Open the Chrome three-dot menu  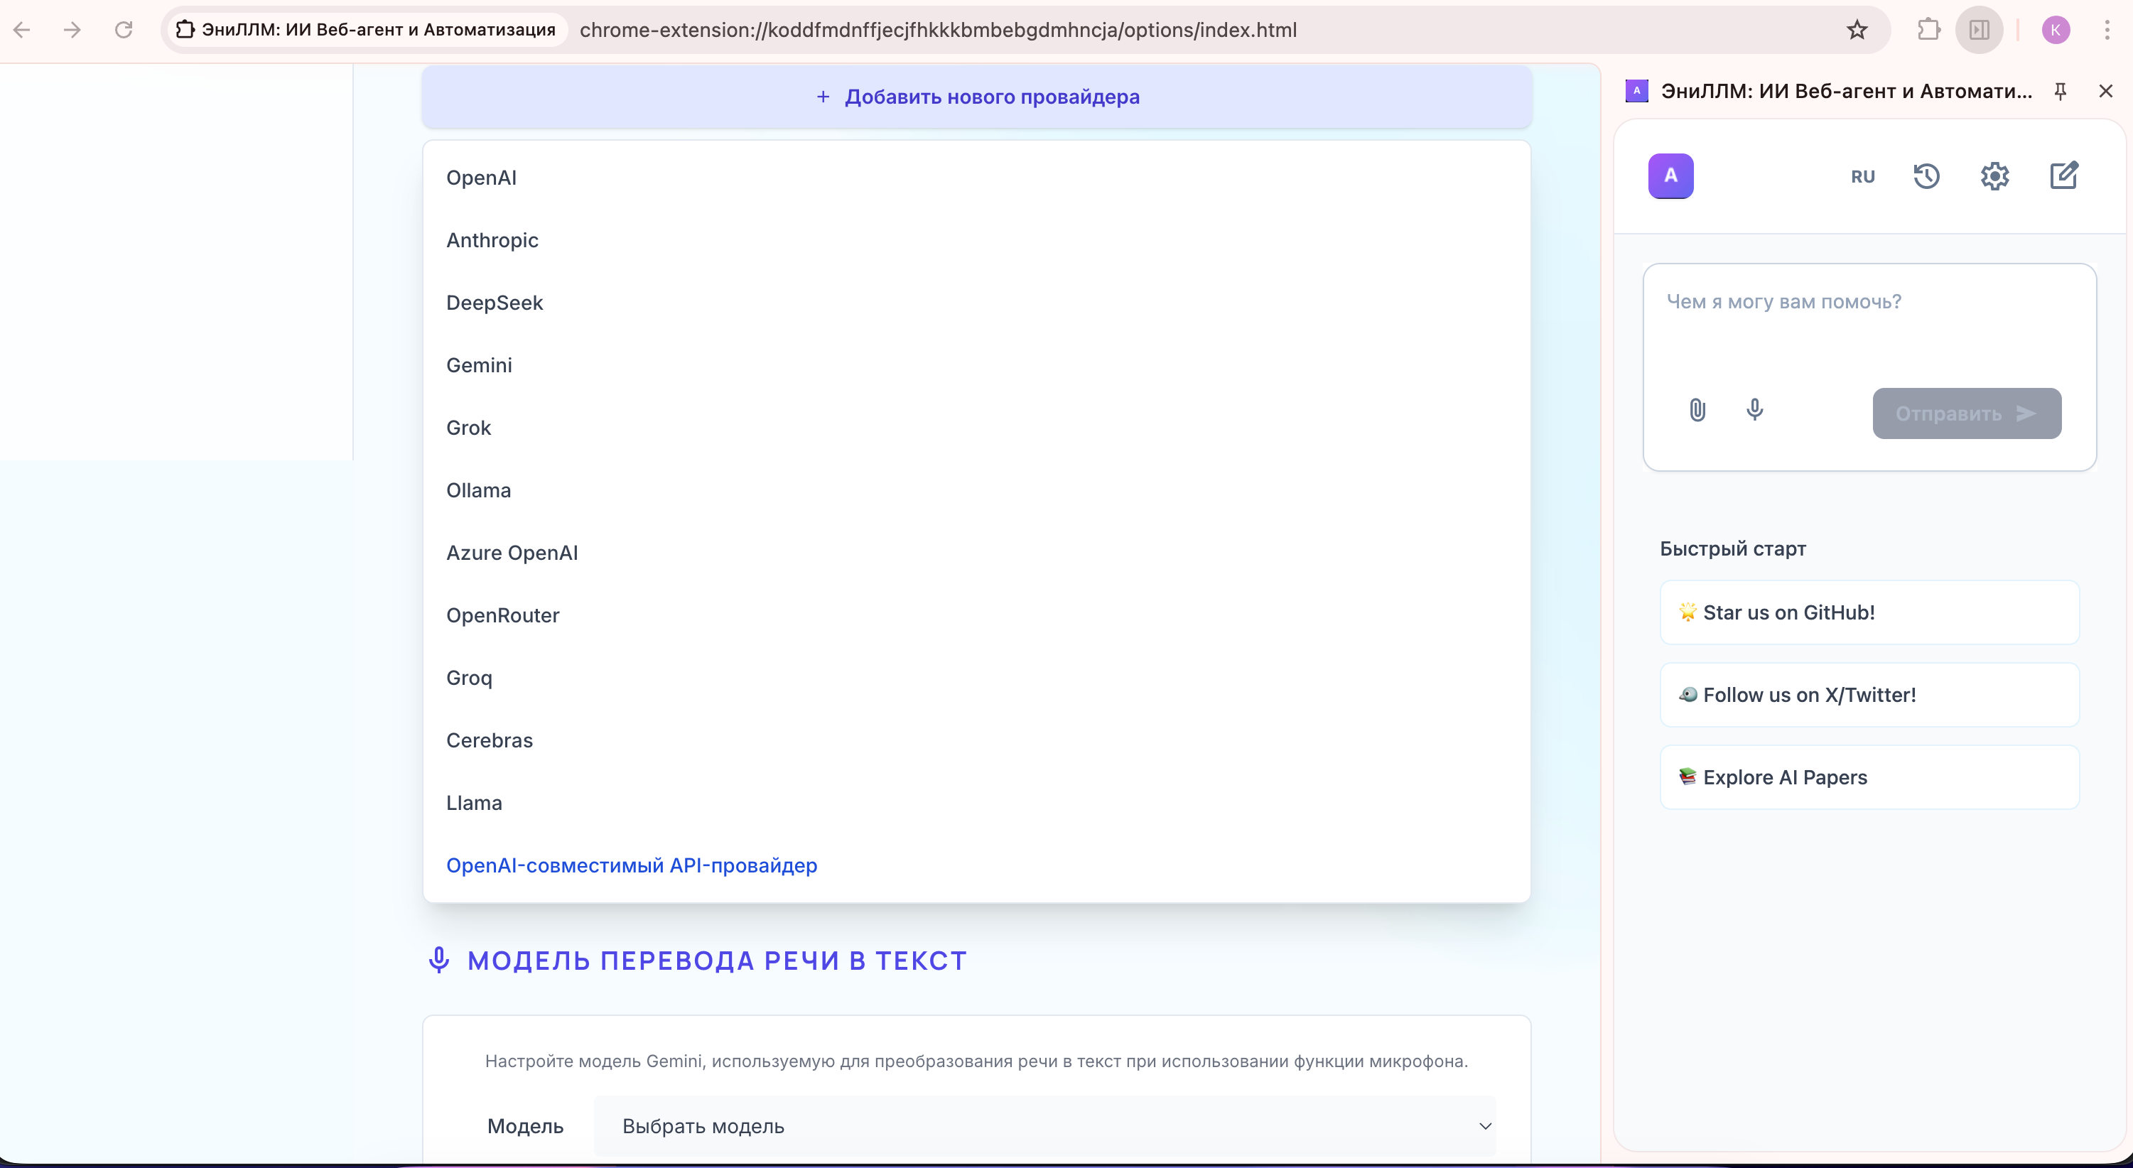(2108, 30)
